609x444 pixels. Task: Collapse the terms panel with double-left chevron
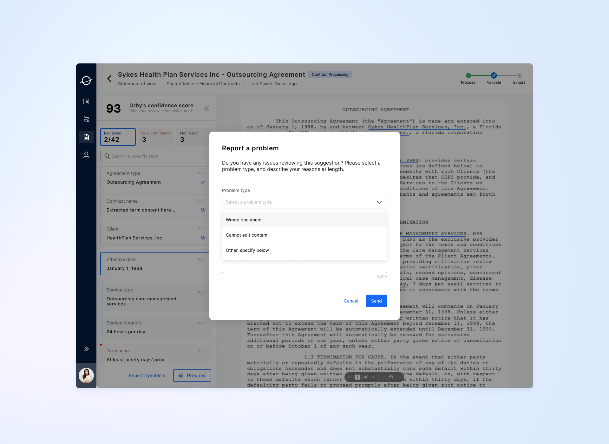pos(206,108)
